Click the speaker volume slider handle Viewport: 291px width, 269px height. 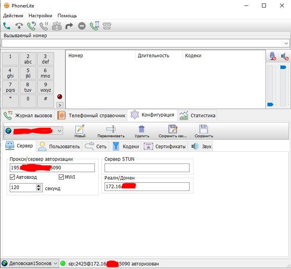(x=283, y=67)
